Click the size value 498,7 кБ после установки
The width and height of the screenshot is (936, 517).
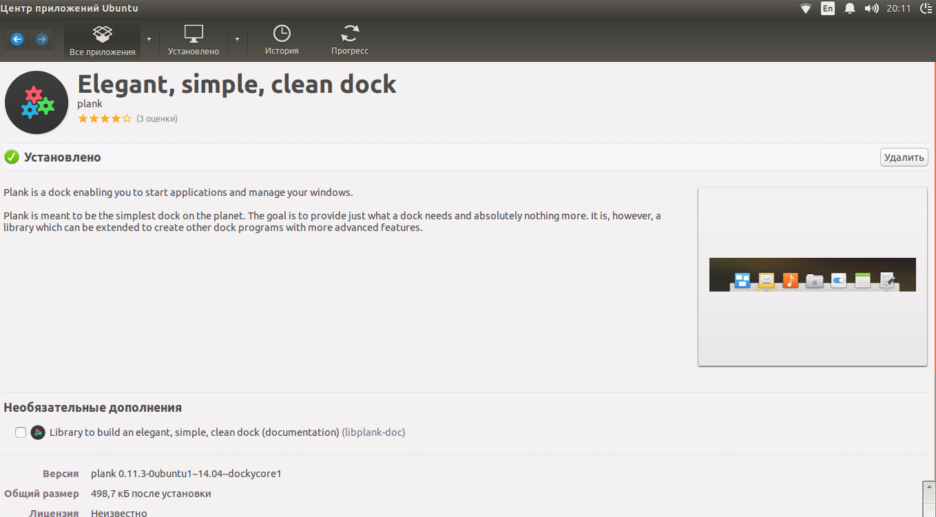151,494
